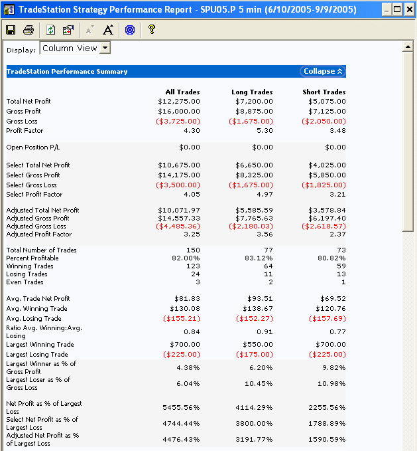This screenshot has width=417, height=451.
Task: Click scrollbar up arrow
Action: coord(408,46)
